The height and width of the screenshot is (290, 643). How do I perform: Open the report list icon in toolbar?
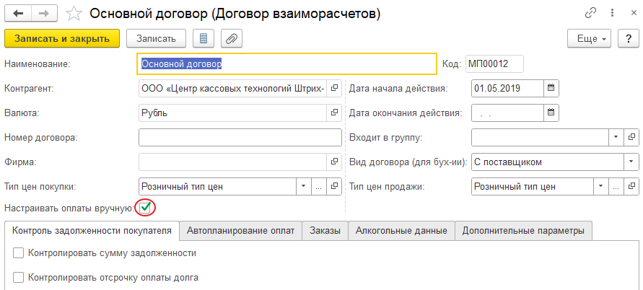coord(203,38)
